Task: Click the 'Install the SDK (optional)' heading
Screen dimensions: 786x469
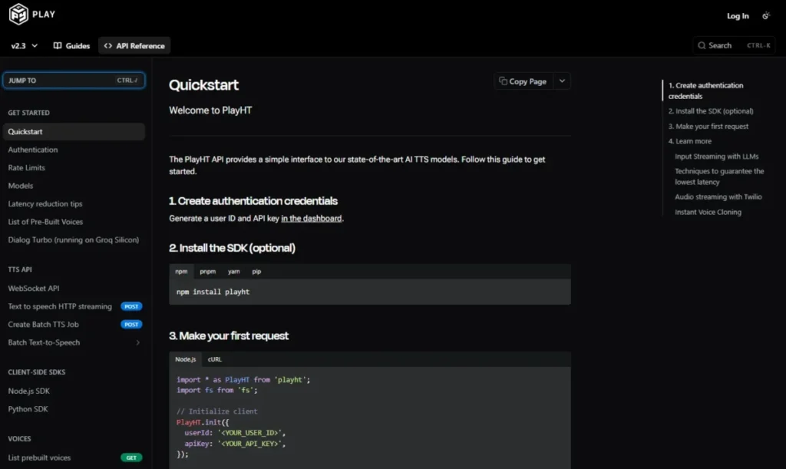Action: (x=232, y=248)
